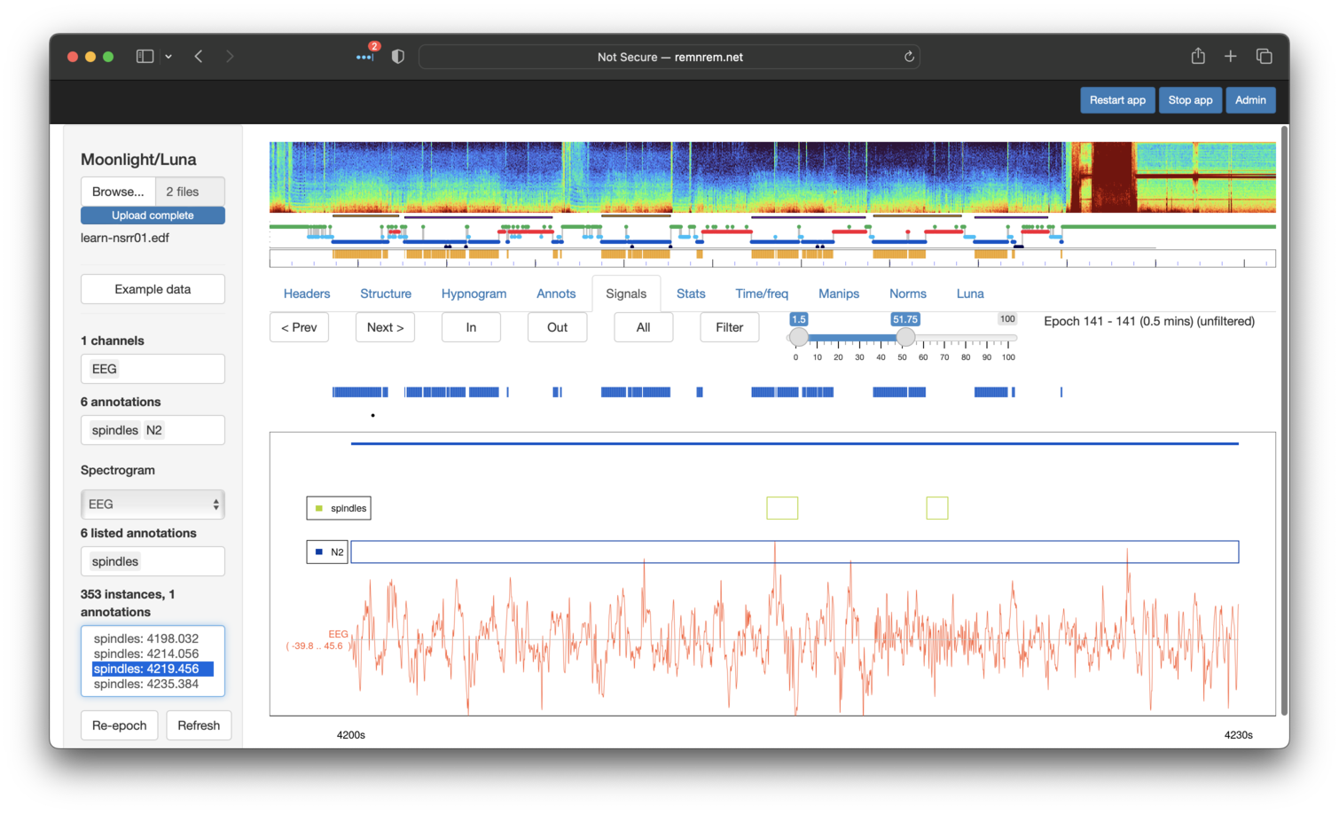Open the Share icon in Safari toolbar
This screenshot has height=814, width=1339.
[x=1198, y=57]
